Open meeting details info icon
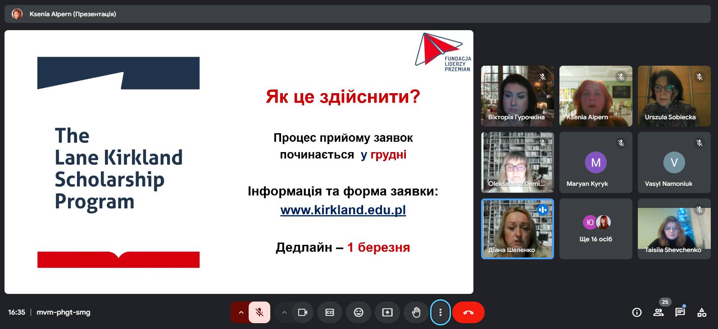 coord(637,312)
